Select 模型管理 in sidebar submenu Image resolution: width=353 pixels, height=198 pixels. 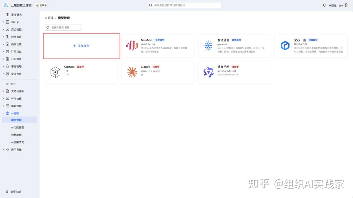[19, 120]
